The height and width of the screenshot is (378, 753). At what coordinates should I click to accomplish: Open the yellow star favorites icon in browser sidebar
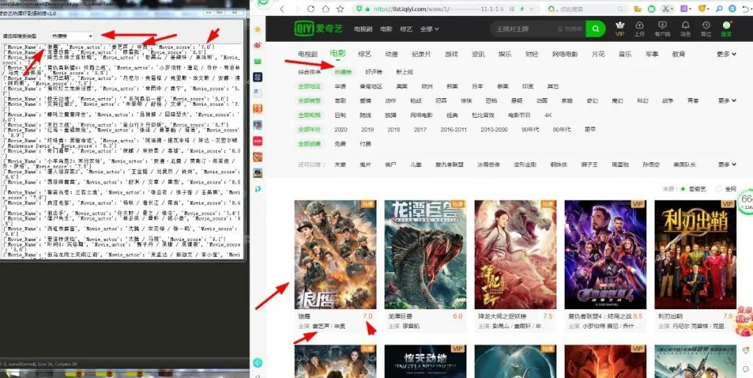pyautogui.click(x=258, y=29)
